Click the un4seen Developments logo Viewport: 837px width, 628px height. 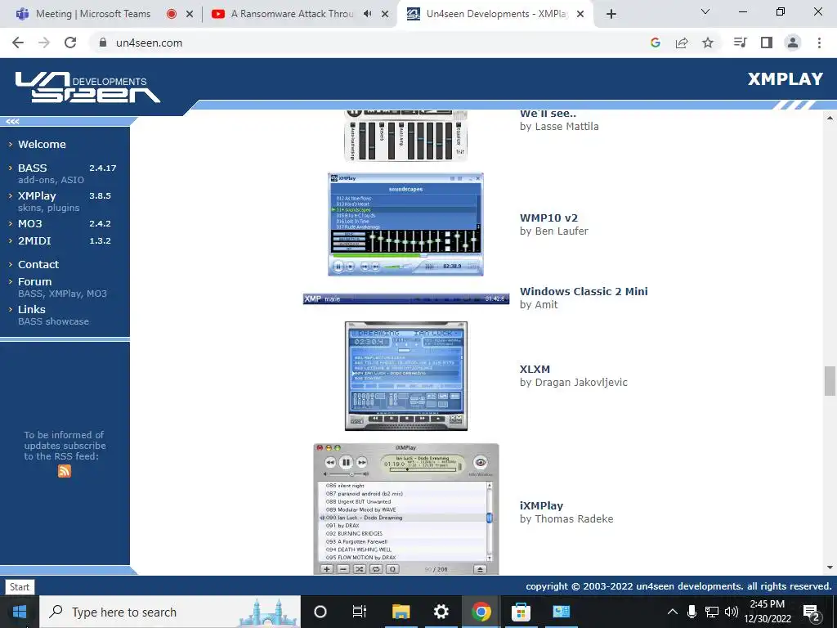(87, 87)
